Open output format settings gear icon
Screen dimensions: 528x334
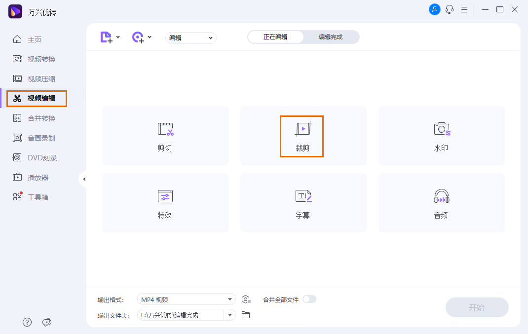click(x=246, y=299)
